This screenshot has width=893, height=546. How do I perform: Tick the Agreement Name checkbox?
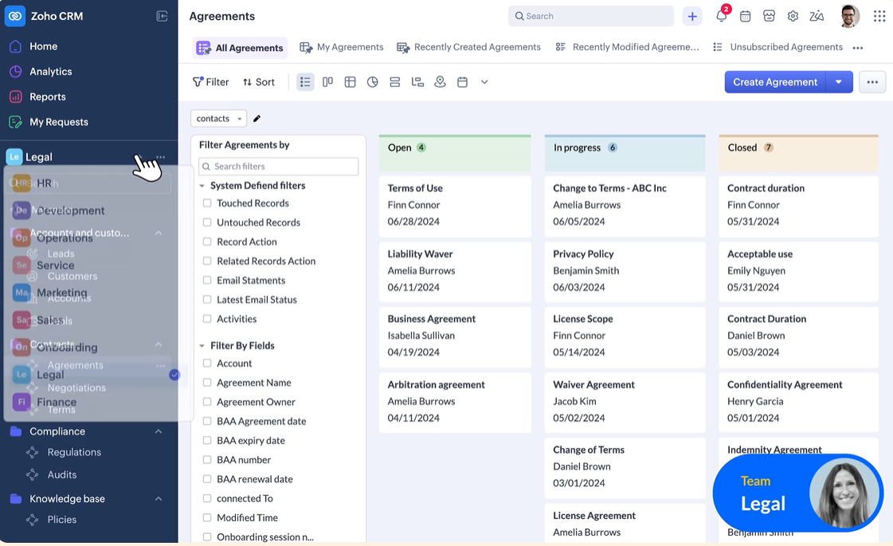tap(207, 383)
